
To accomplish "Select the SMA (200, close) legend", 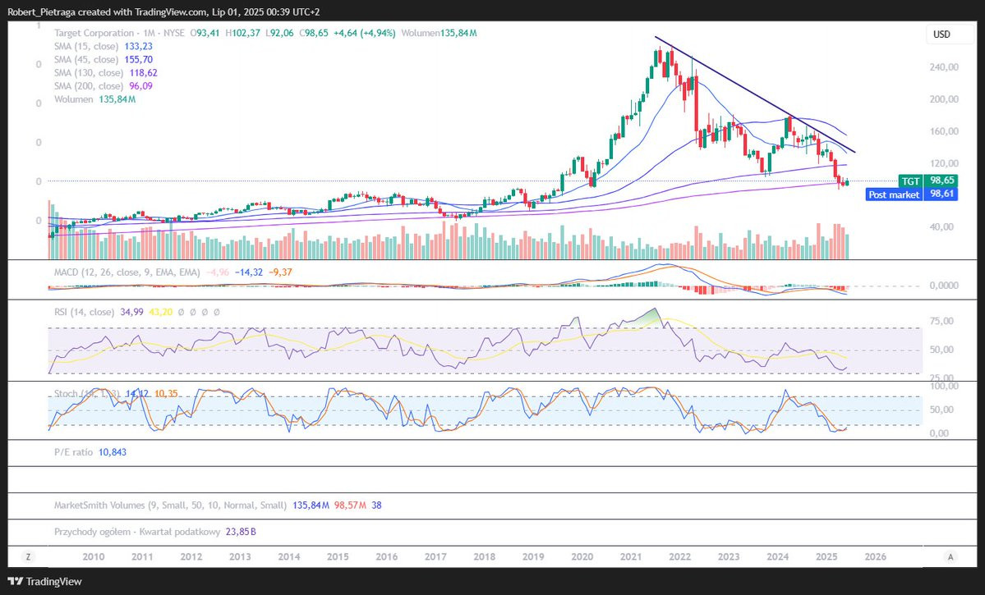I will point(89,86).
